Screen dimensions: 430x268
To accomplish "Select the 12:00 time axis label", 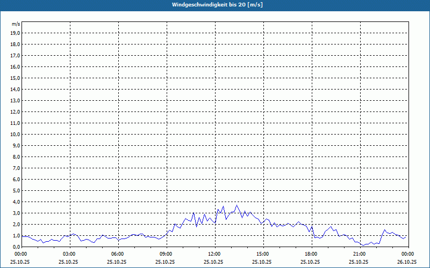I will (x=214, y=254).
